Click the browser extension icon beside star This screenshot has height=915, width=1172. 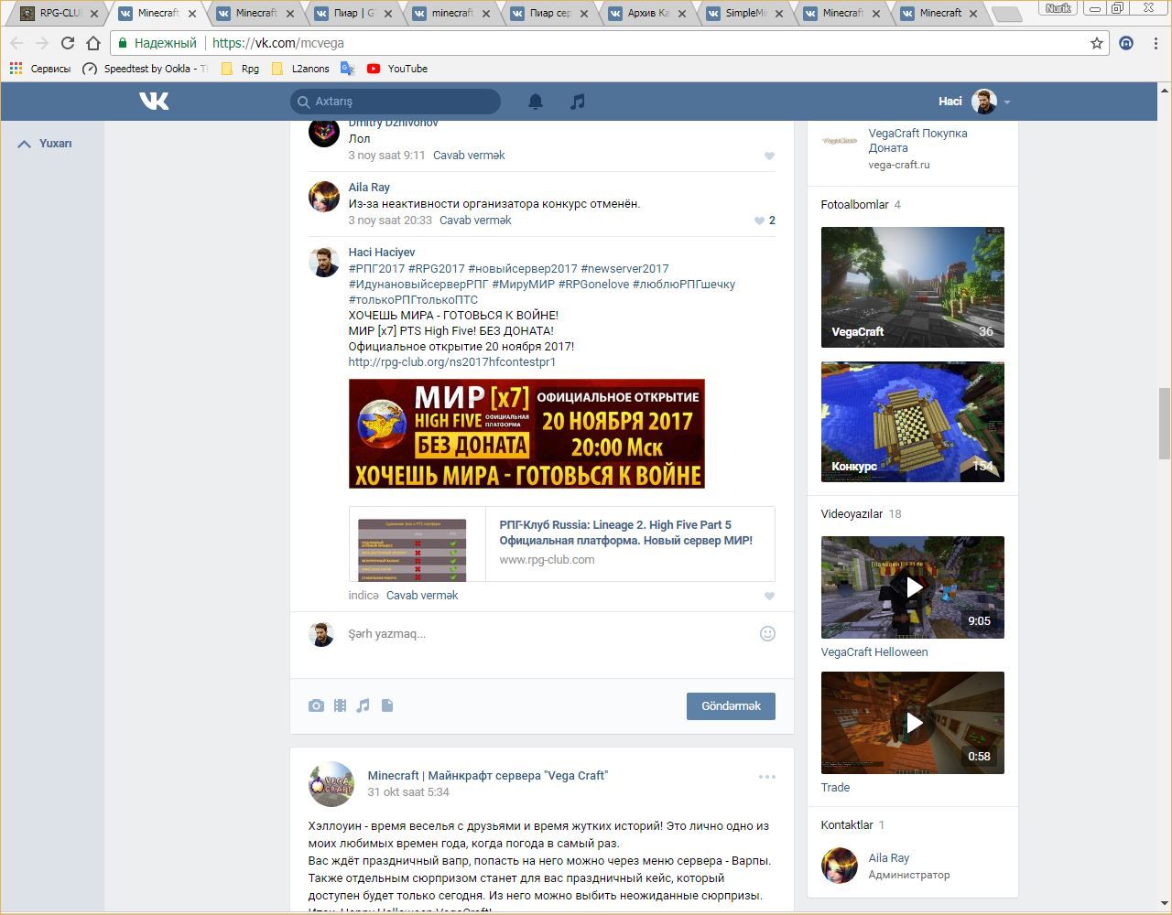(x=1126, y=43)
